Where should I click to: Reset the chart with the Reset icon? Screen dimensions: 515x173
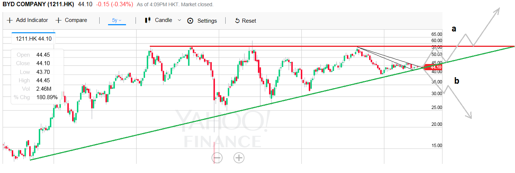(x=237, y=21)
